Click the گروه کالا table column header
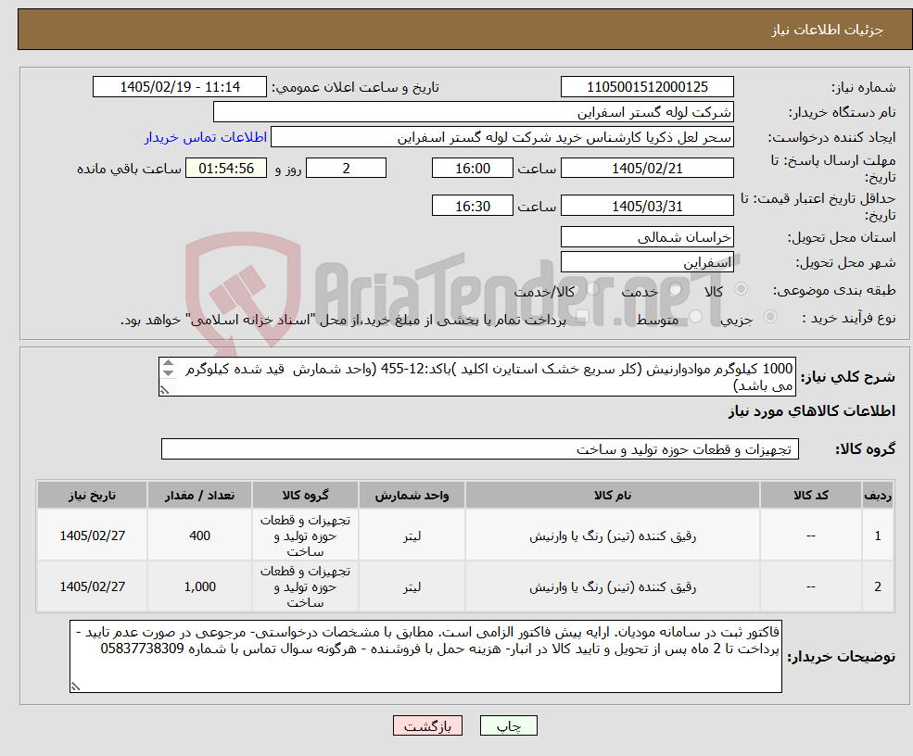The width and height of the screenshot is (913, 756). (305, 496)
